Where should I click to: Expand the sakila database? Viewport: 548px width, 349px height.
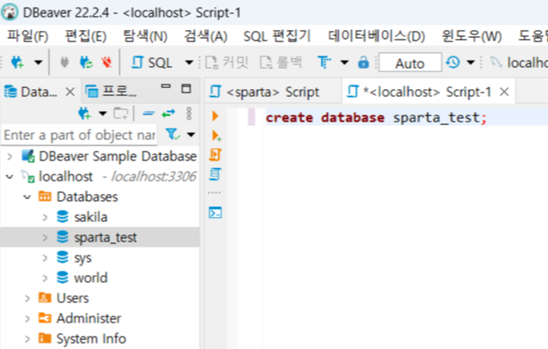45,218
